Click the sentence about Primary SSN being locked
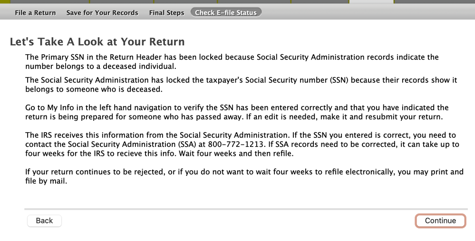This screenshot has width=475, height=241. tap(232, 61)
